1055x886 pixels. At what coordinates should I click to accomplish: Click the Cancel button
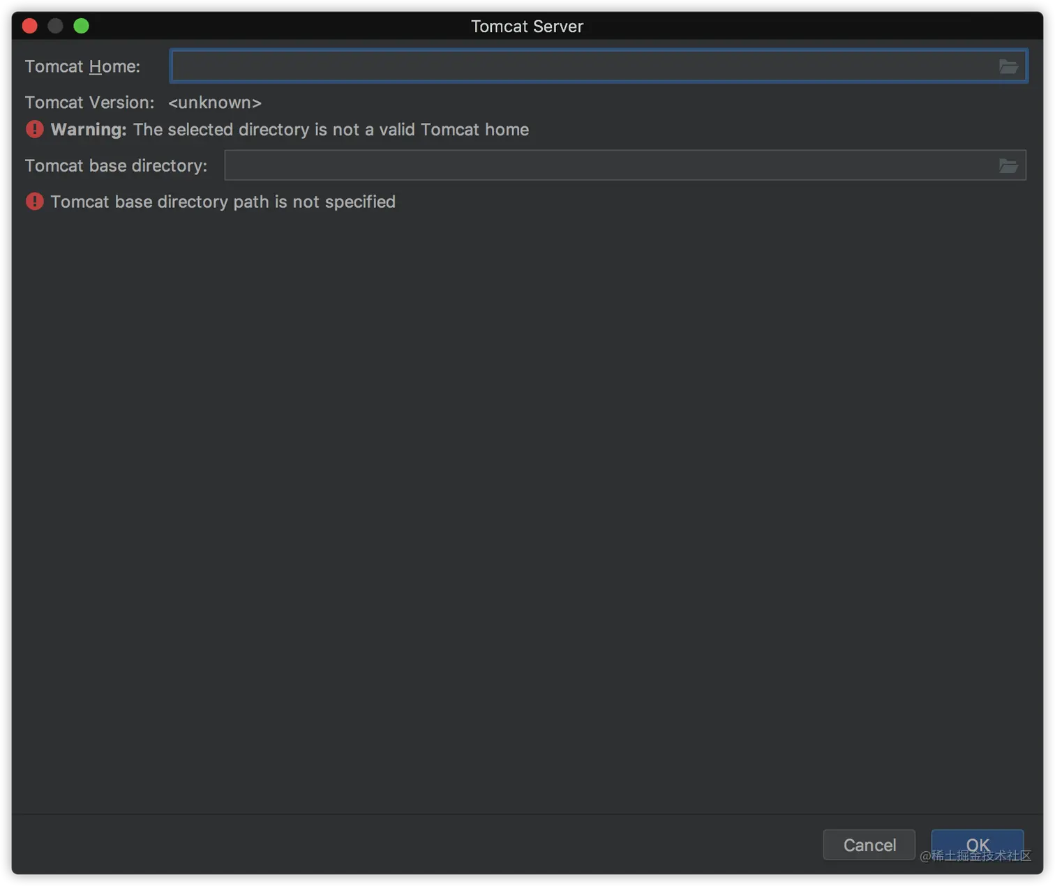(x=869, y=845)
